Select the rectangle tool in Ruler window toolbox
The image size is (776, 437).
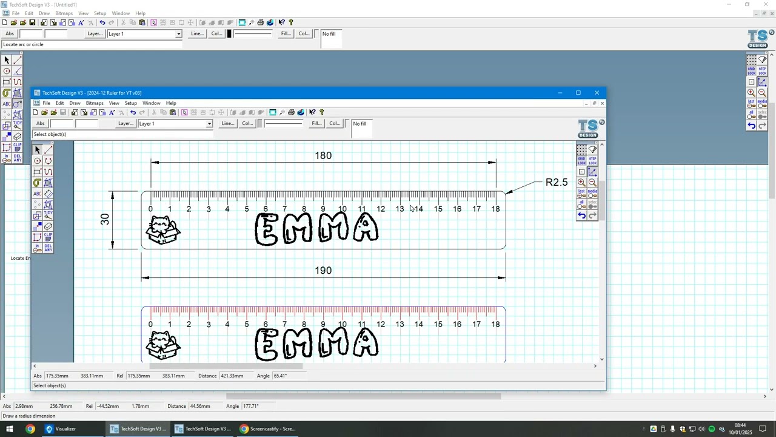(x=37, y=172)
